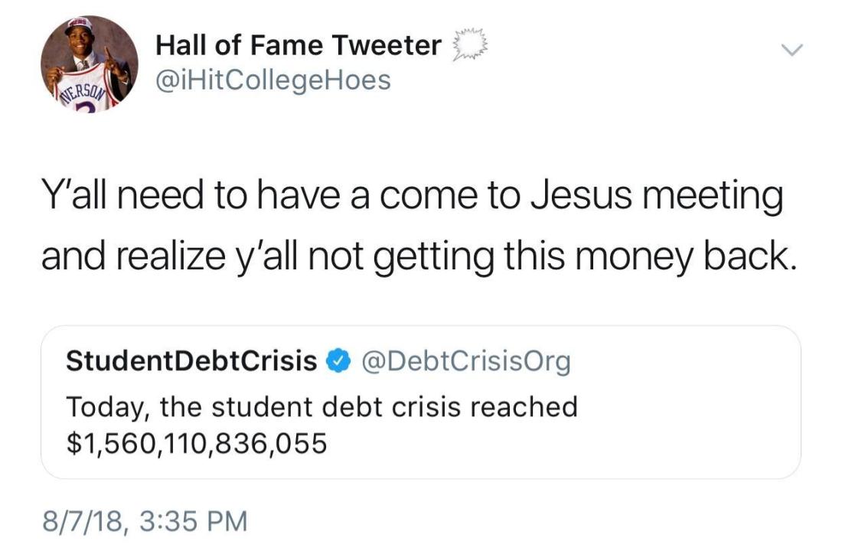Visit the @iHitCollegeHoes handle
Image resolution: width=842 pixels, height=551 pixels.
coord(273,79)
